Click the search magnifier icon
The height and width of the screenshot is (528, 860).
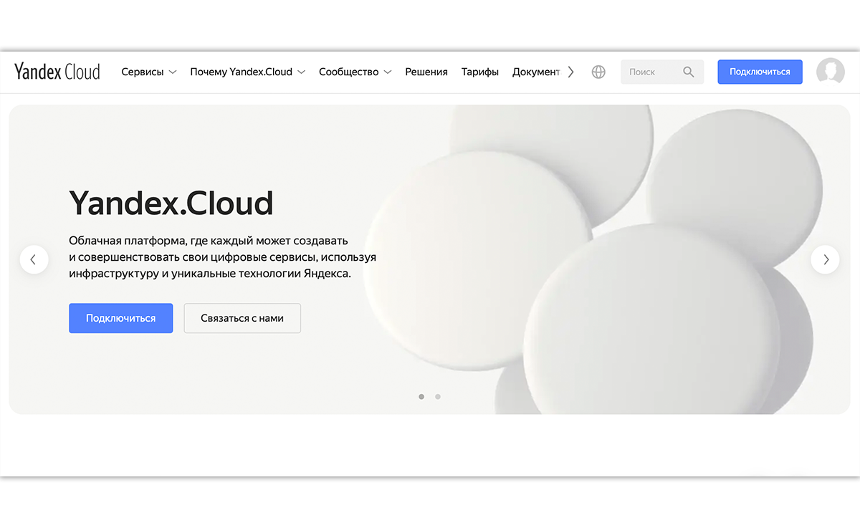pyautogui.click(x=688, y=72)
